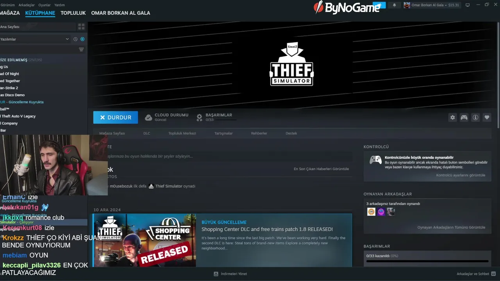Open controller layout gamepad icon
The image size is (500, 281).
[464, 117]
